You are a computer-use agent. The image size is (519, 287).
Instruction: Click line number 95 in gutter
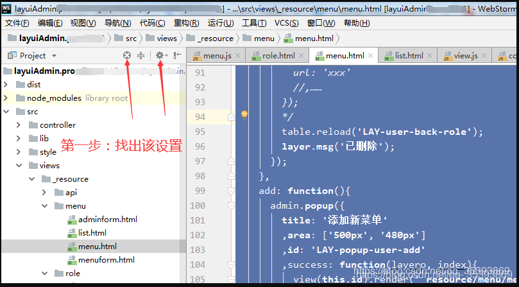point(200,132)
